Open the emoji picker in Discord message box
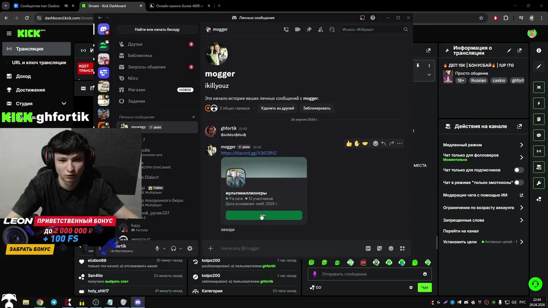This screenshot has width=548, height=308. (391, 249)
